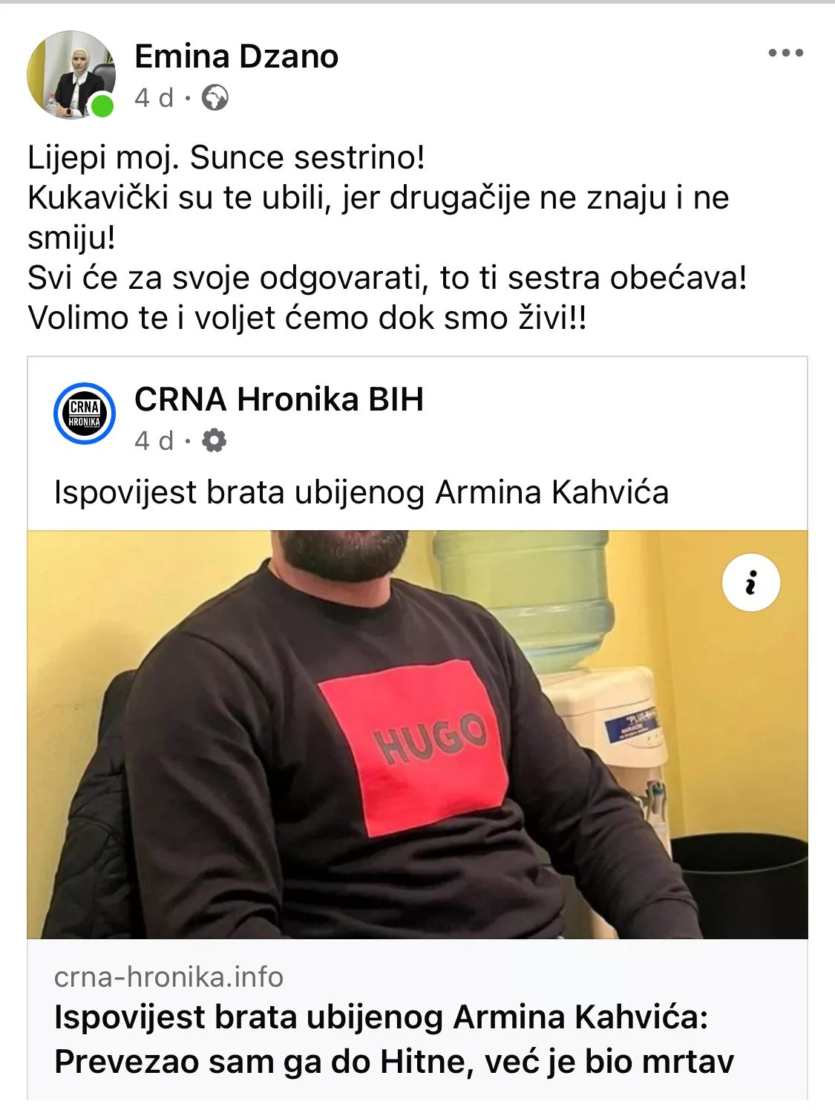
Task: Tap the green online status dot
Action: (102, 106)
